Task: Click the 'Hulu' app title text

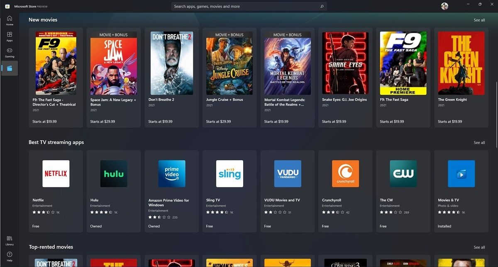Action: coord(94,200)
